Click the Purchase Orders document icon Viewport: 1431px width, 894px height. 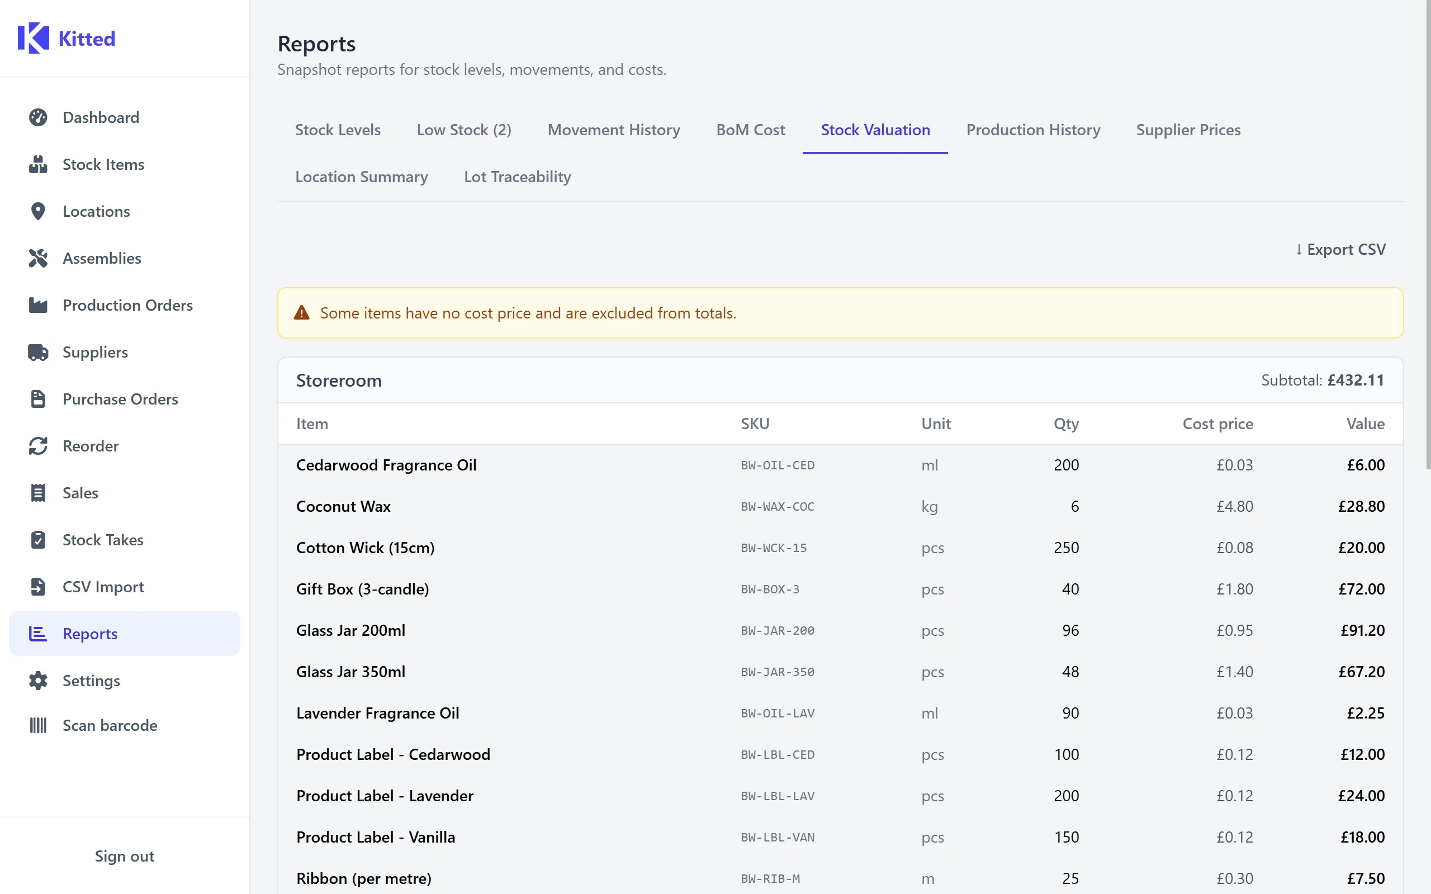coord(38,399)
